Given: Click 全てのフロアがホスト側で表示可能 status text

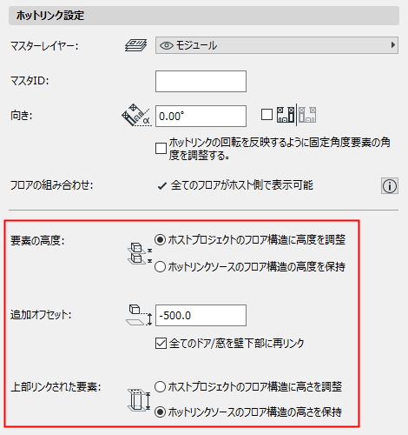Looking at the screenshot, I should tap(241, 185).
